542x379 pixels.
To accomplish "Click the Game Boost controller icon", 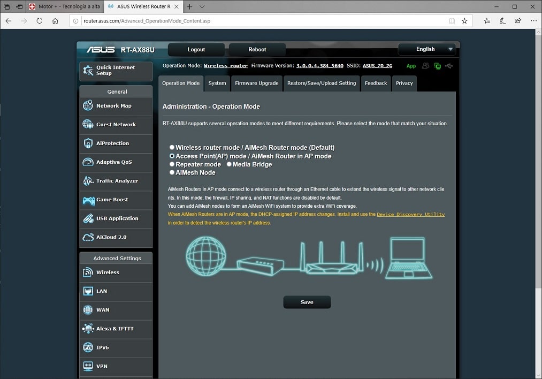I will (88, 200).
